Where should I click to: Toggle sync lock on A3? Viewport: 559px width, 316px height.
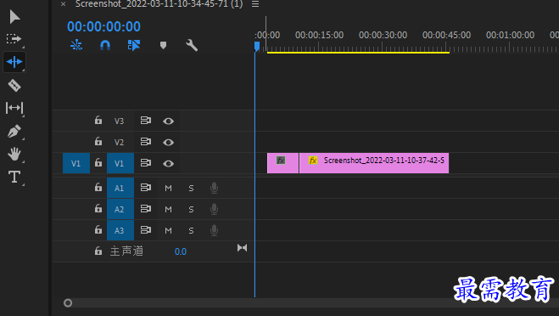click(145, 229)
